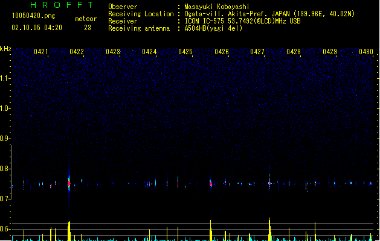The width and height of the screenshot is (380, 241).
Task: Click the wide yellow intensity spike before 0422
Action: tap(69, 231)
